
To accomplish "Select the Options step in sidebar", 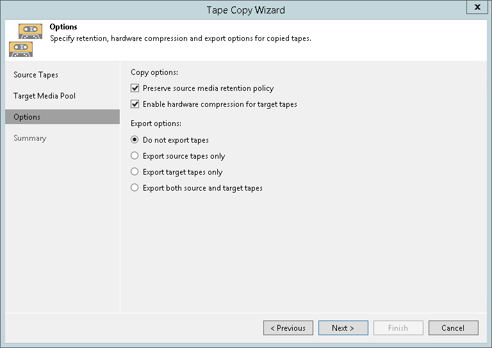I will click(x=27, y=117).
